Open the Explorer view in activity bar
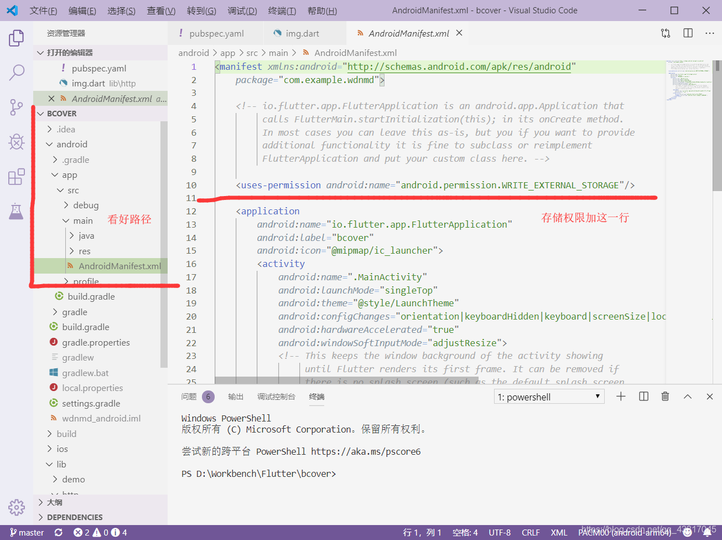Viewport: 722px width, 540px height. [x=17, y=38]
